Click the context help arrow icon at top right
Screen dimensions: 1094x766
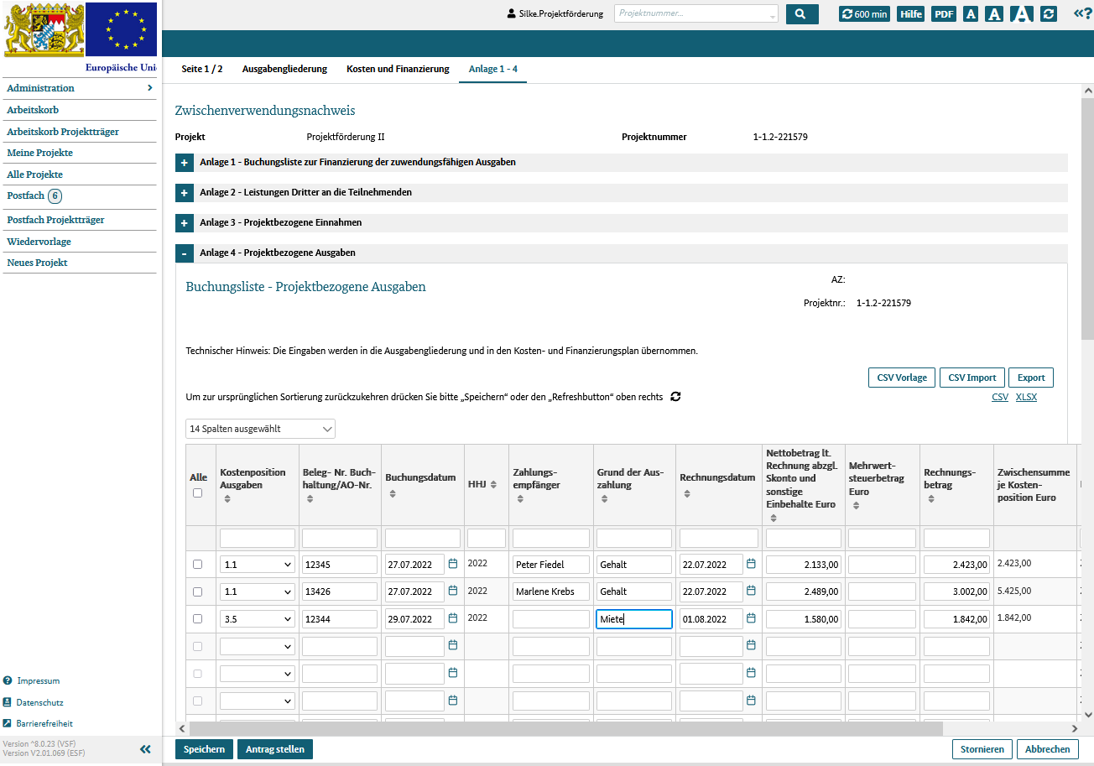tap(1082, 13)
